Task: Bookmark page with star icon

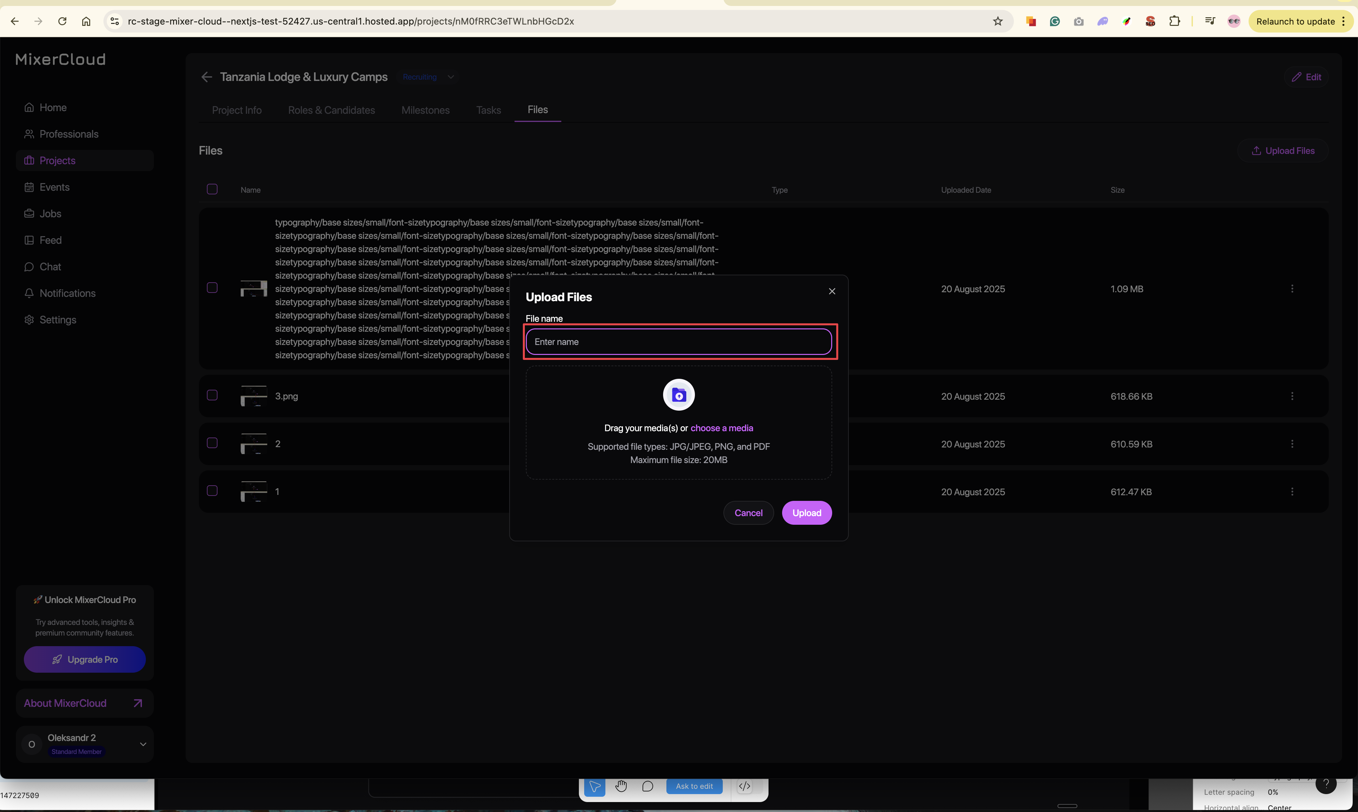Action: pyautogui.click(x=998, y=21)
